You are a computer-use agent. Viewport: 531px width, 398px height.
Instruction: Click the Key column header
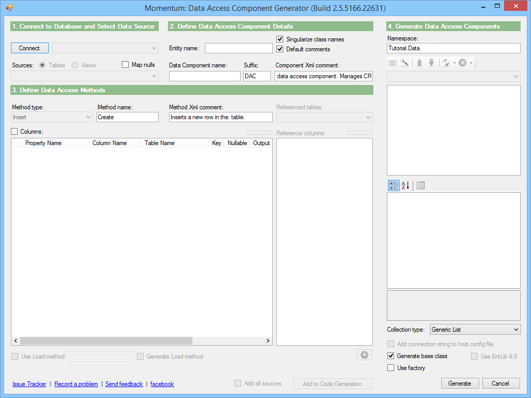pyautogui.click(x=216, y=143)
